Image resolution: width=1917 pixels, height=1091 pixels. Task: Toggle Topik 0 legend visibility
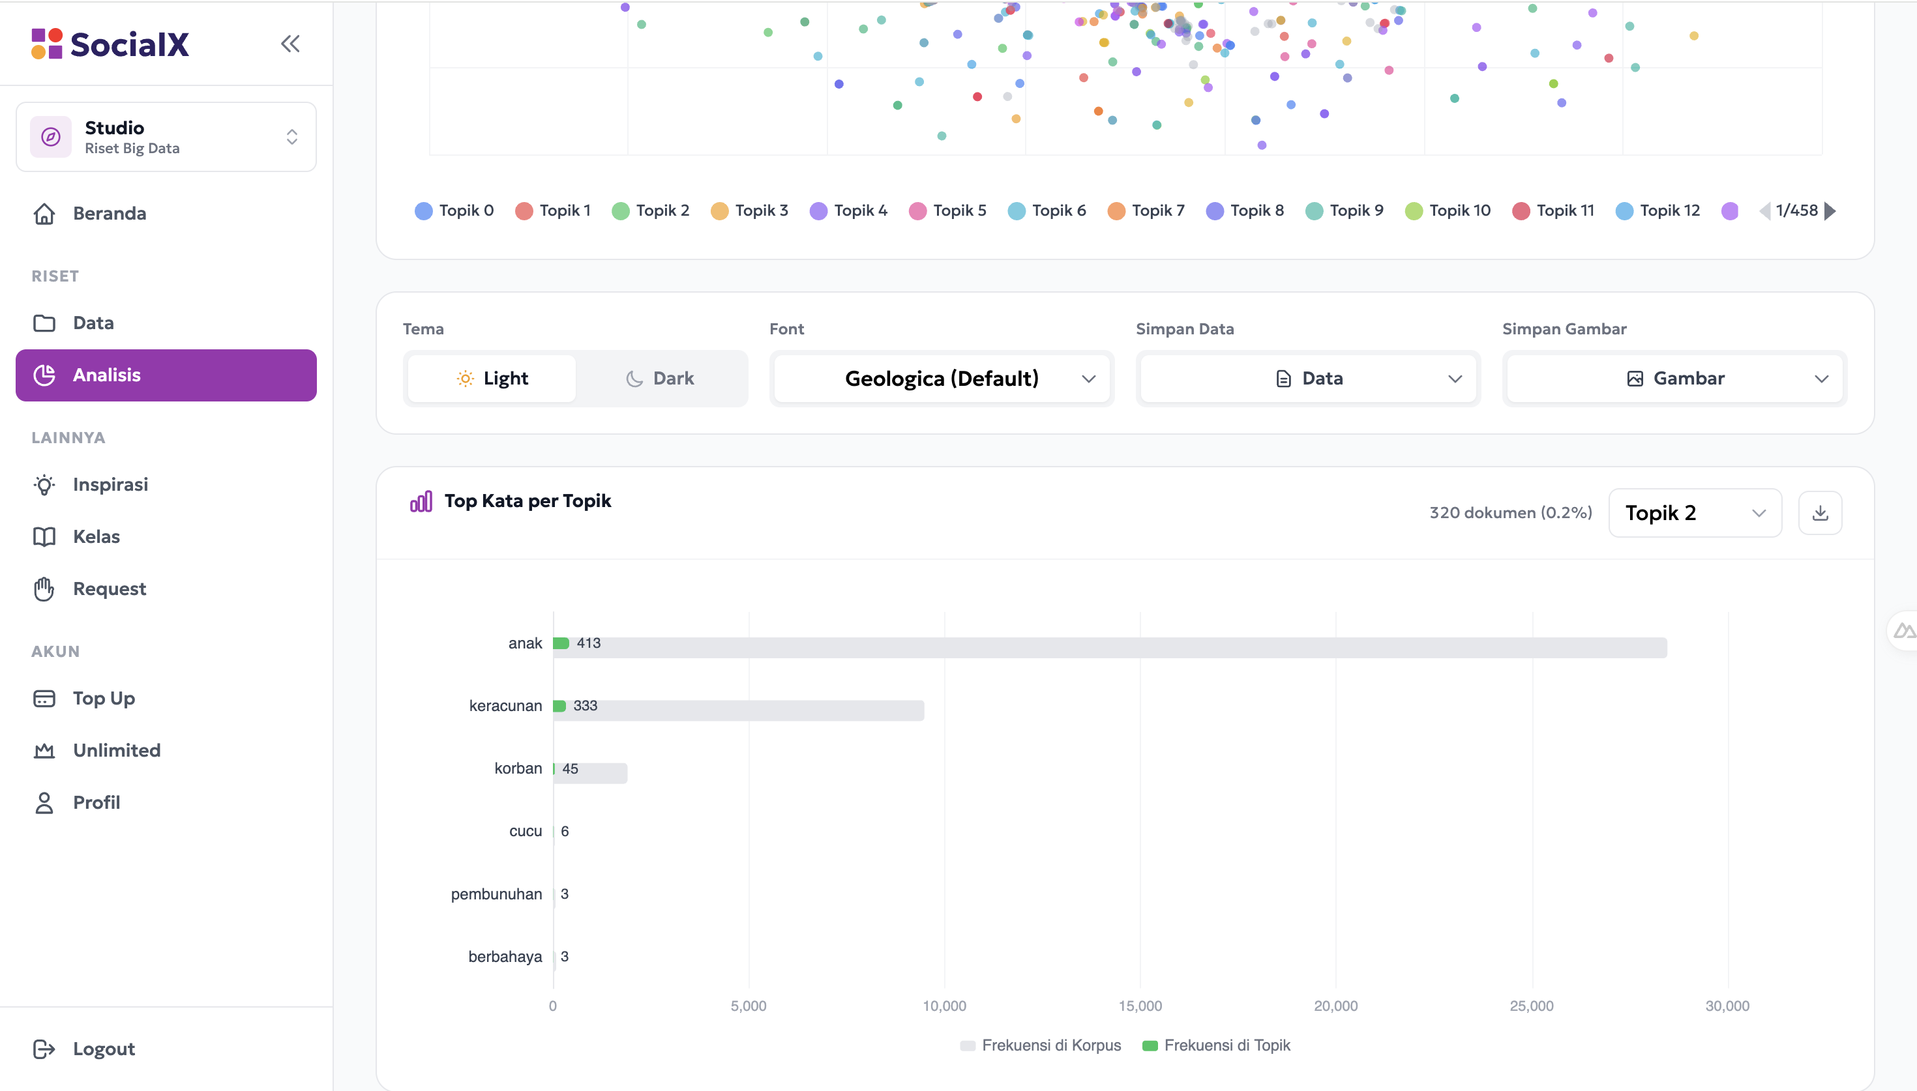(454, 211)
